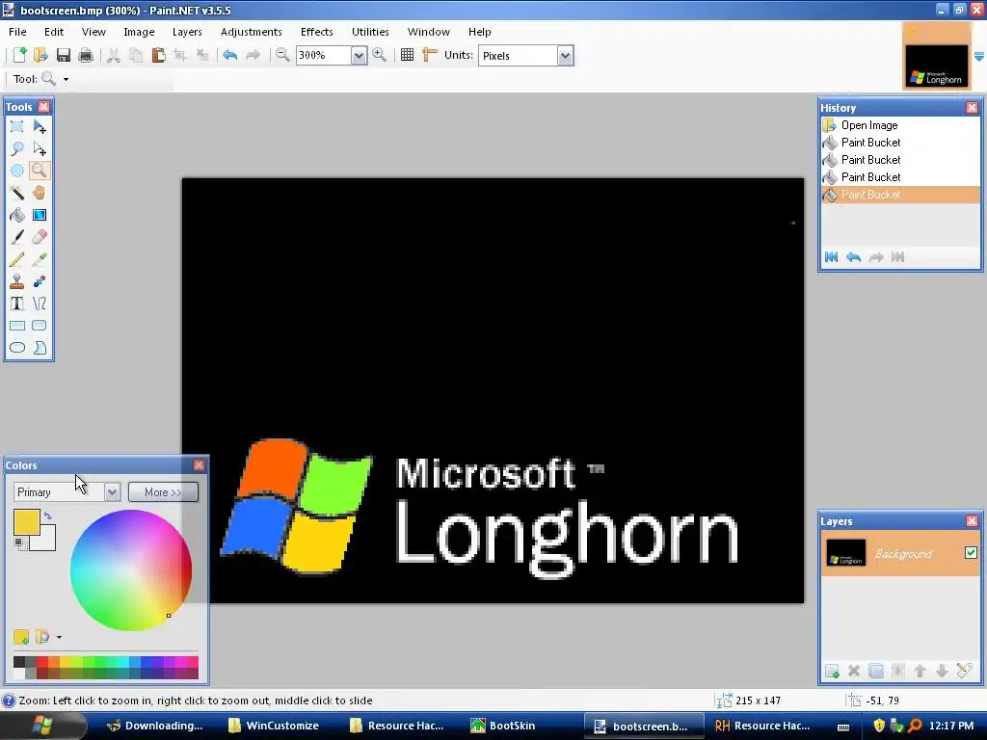Click the Add Color to Palette icon
The height and width of the screenshot is (740, 987).
[x=21, y=638]
